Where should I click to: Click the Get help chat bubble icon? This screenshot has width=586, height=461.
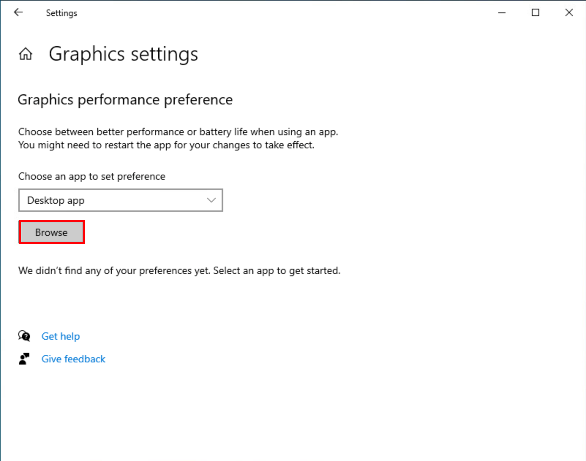pos(24,336)
